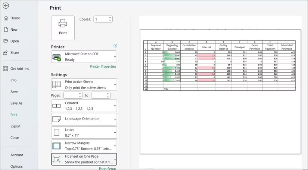Click the Microsoft Print to PDF printer icon

57,57
